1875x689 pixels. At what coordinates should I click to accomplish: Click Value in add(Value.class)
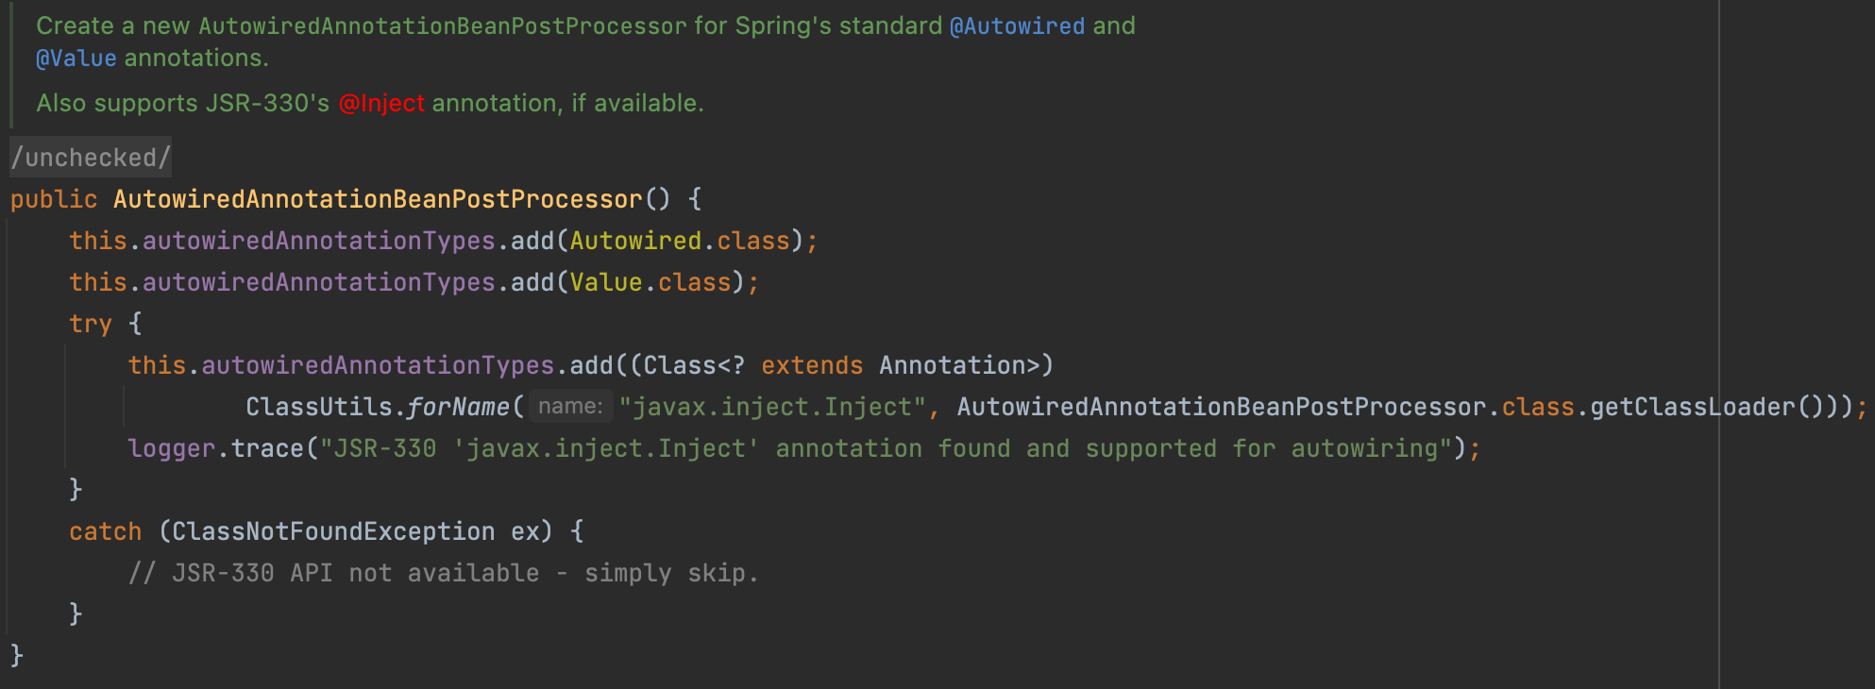[x=606, y=282]
